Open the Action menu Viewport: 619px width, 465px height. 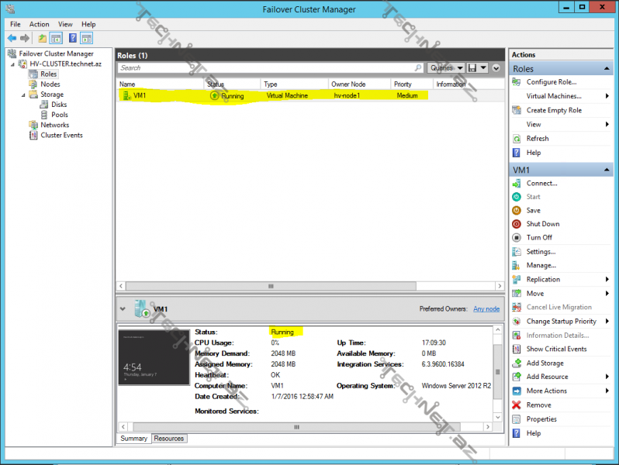pos(39,25)
